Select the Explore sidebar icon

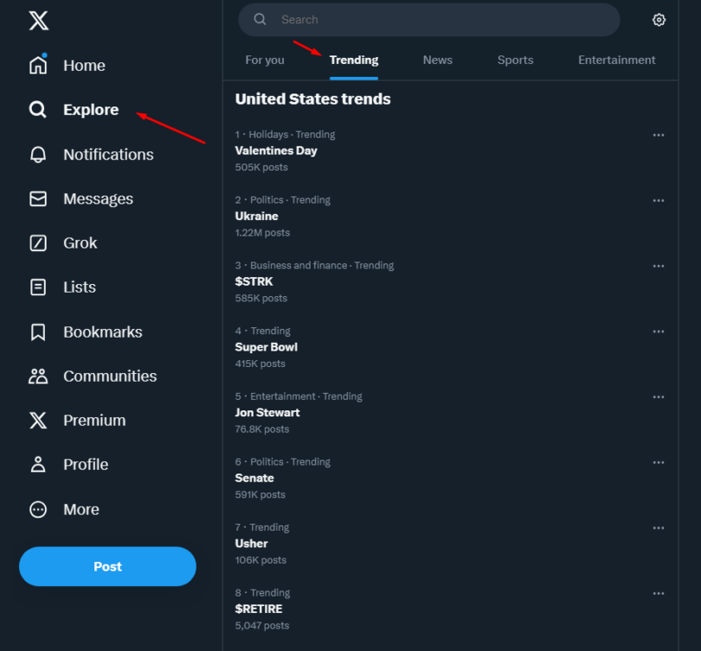coord(39,110)
